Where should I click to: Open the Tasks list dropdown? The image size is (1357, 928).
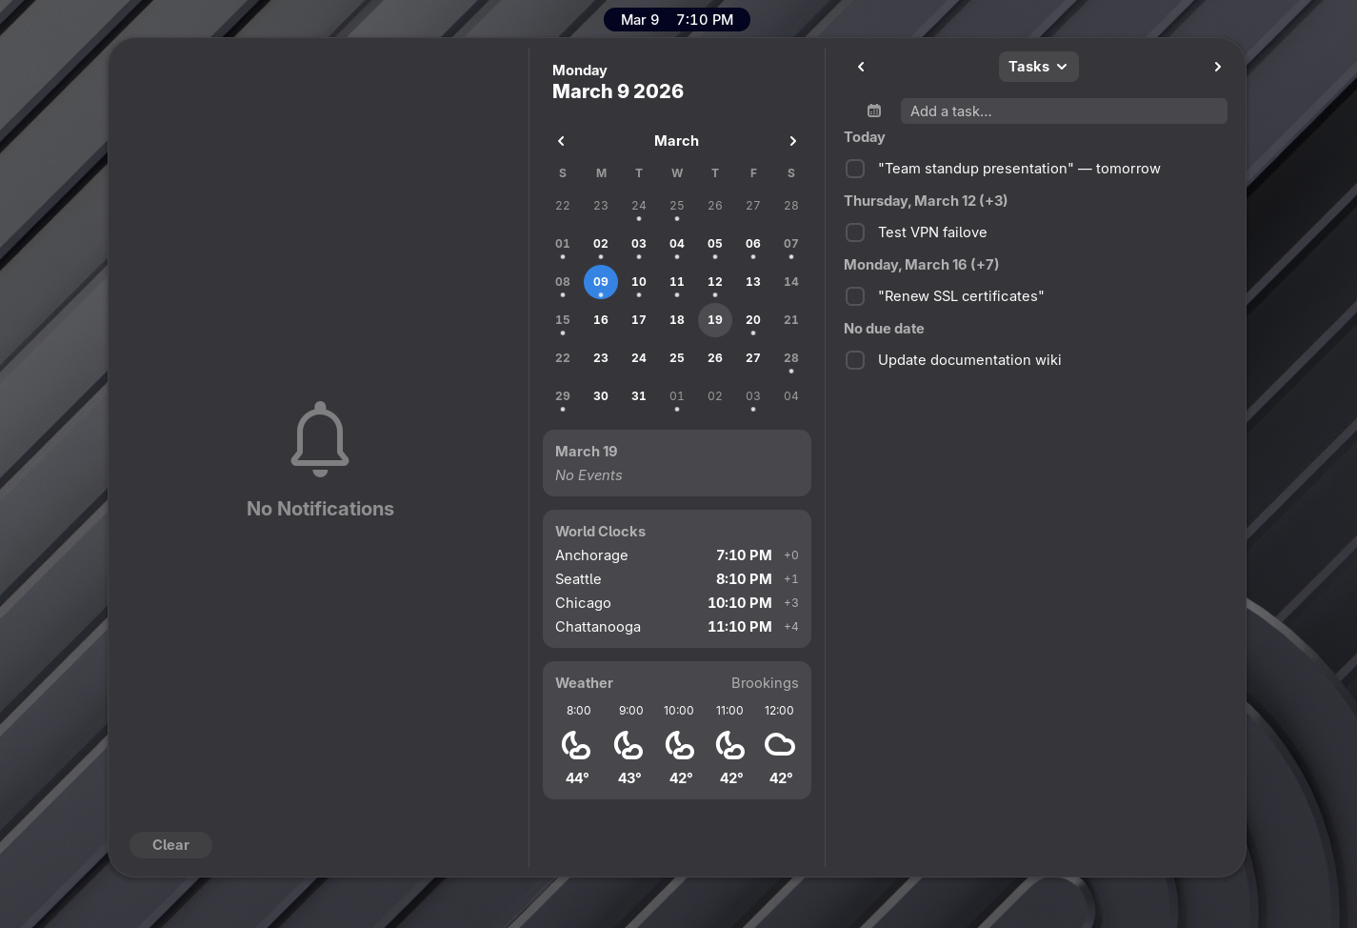(x=1038, y=67)
